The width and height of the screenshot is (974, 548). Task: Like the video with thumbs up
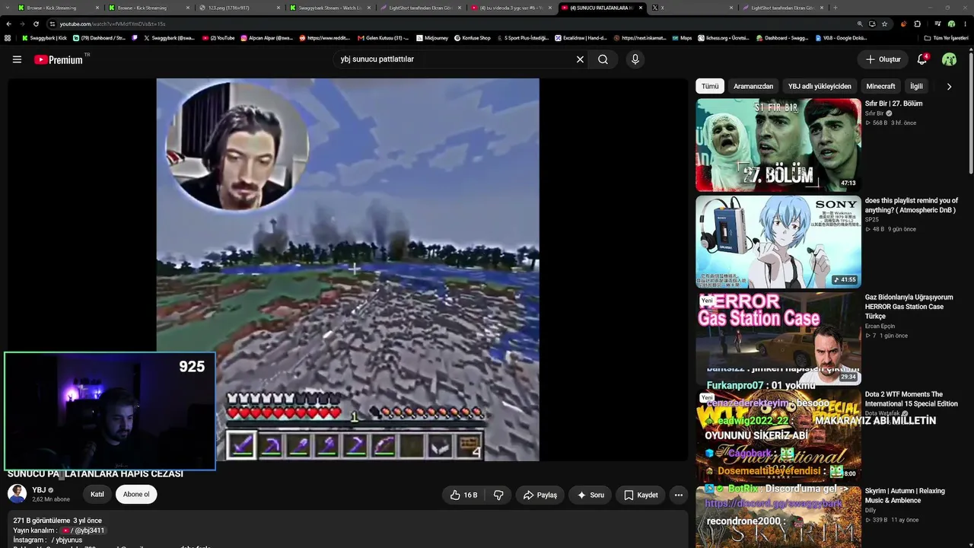(463, 495)
